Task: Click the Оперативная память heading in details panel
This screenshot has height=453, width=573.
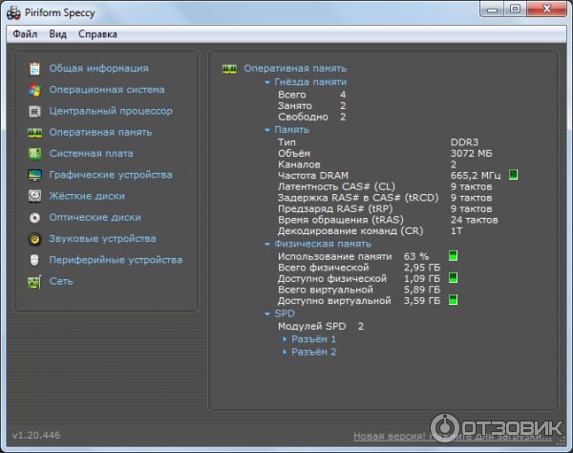Action: [295, 69]
